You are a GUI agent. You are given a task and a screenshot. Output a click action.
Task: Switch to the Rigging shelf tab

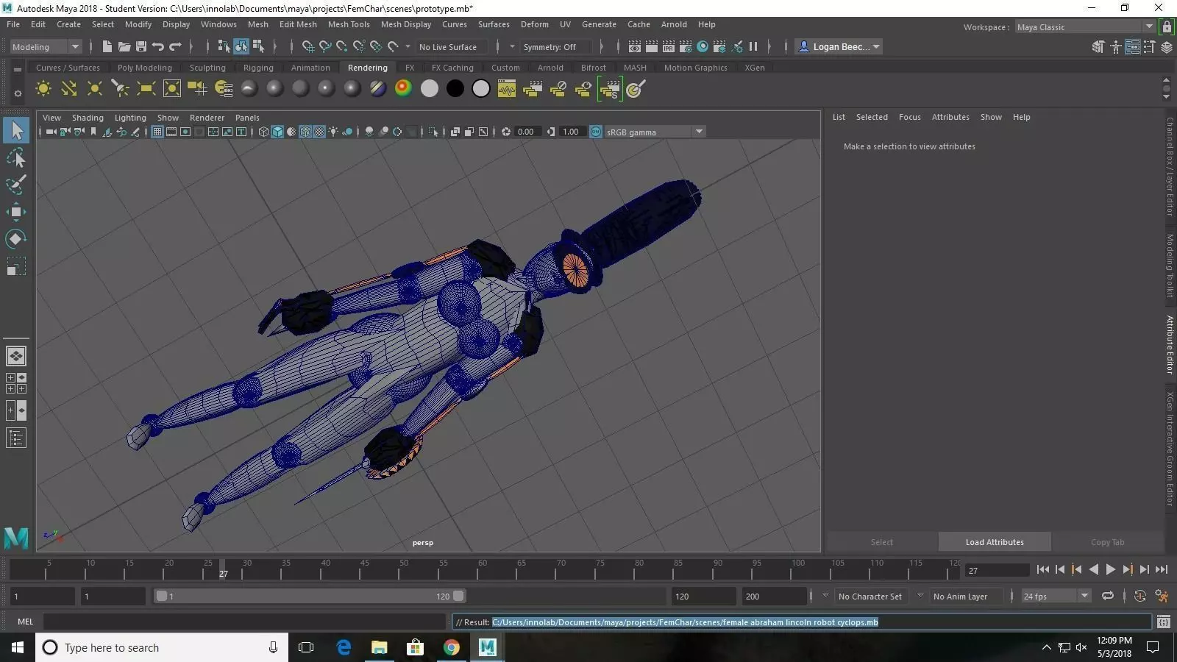click(x=257, y=68)
